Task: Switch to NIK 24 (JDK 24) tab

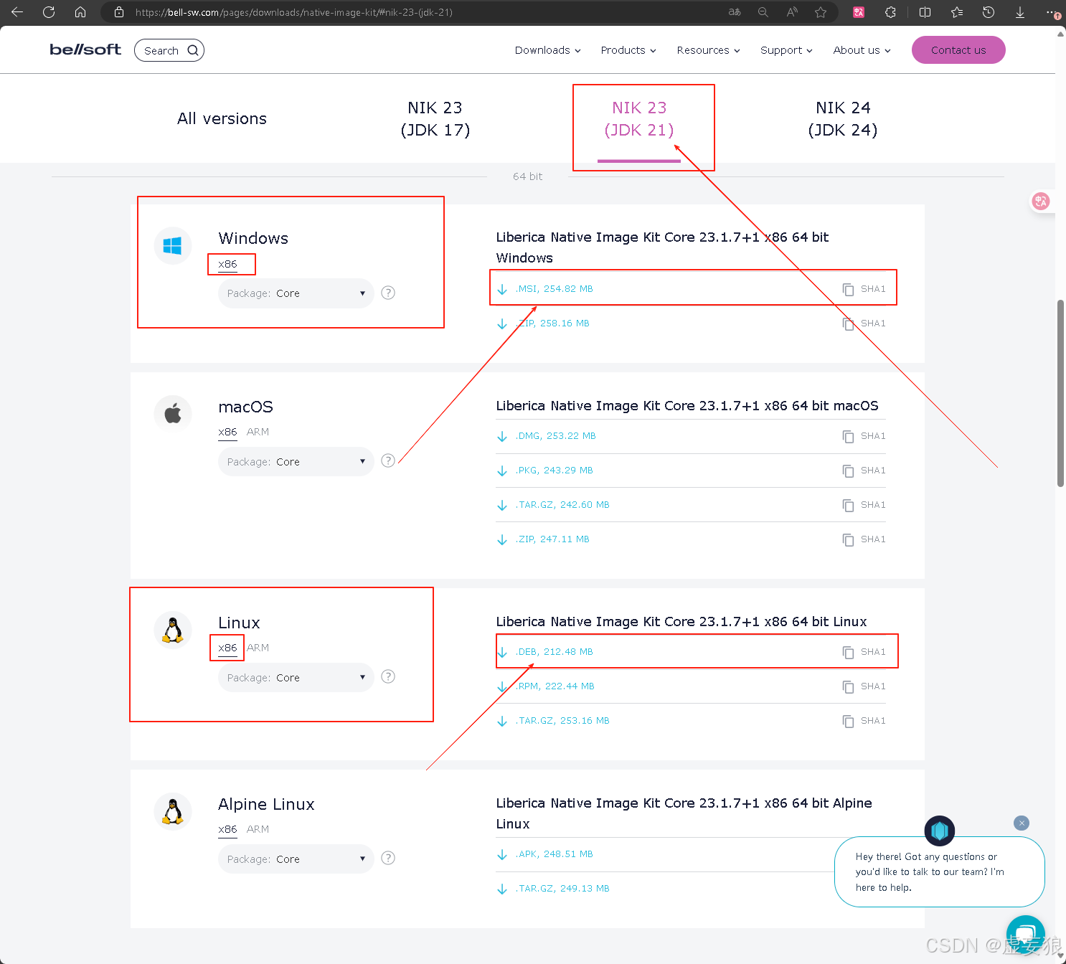Action: [x=843, y=118]
